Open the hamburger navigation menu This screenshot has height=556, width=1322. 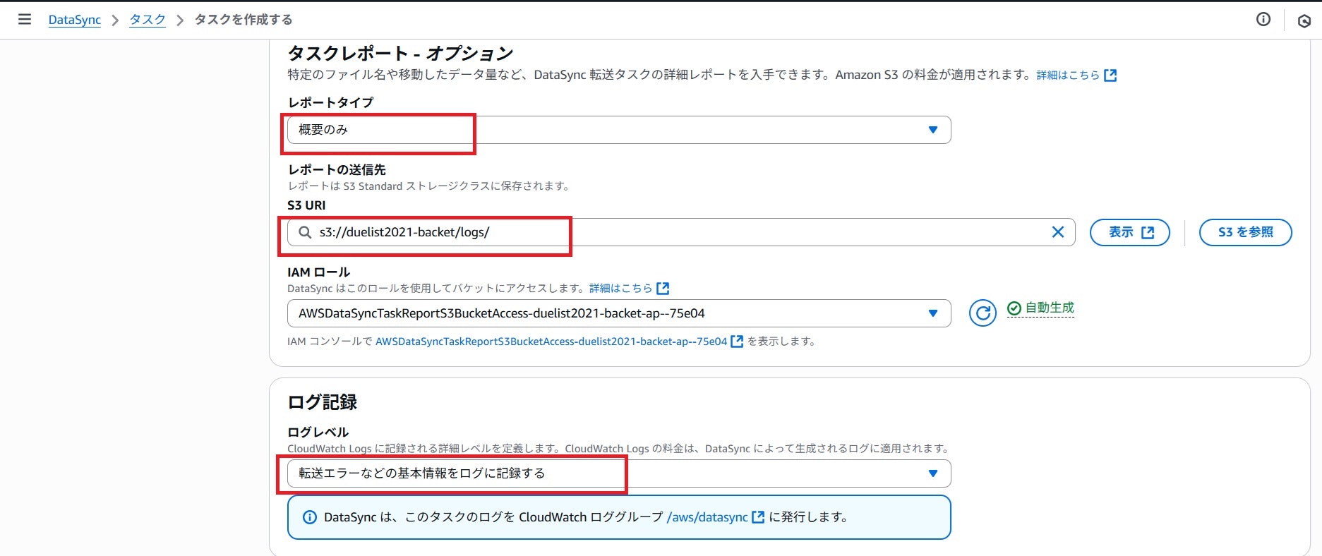pyautogui.click(x=25, y=19)
